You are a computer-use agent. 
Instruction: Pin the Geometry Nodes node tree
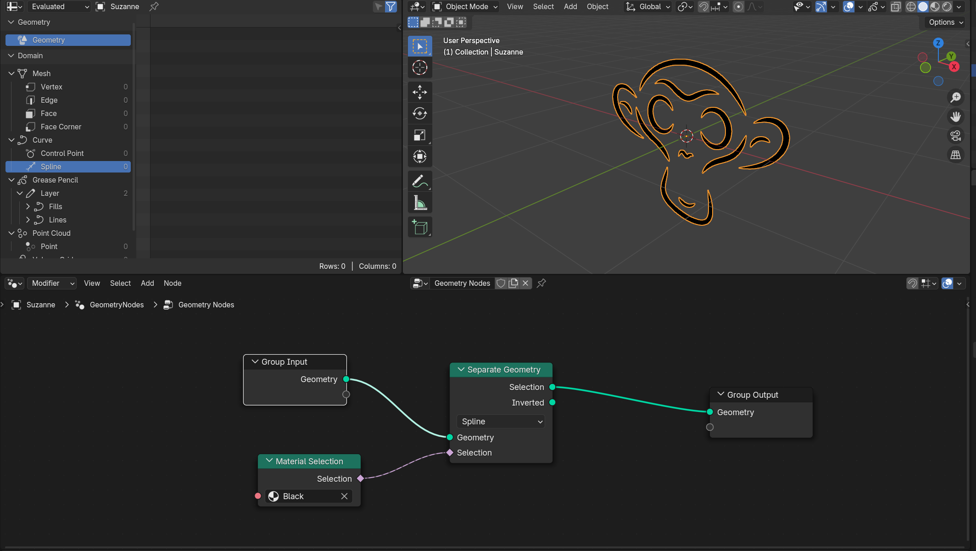click(x=541, y=283)
